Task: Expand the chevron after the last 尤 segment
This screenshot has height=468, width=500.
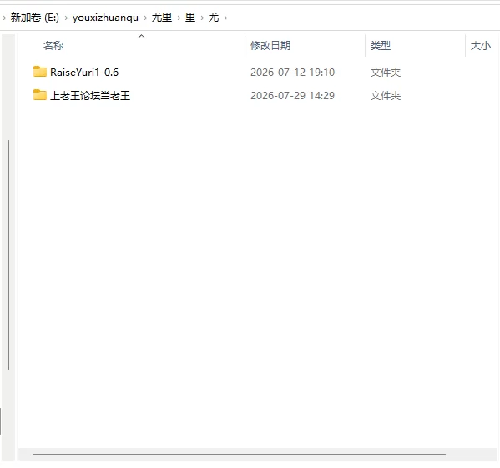Action: pyautogui.click(x=225, y=18)
